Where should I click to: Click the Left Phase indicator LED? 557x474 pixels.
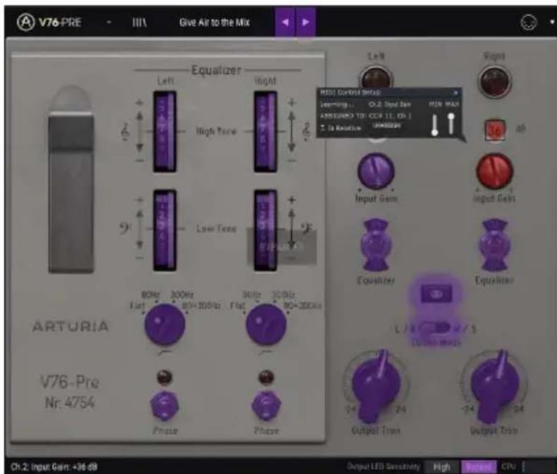(x=164, y=377)
